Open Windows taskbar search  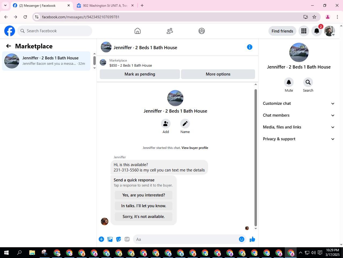pyautogui.click(x=19, y=253)
